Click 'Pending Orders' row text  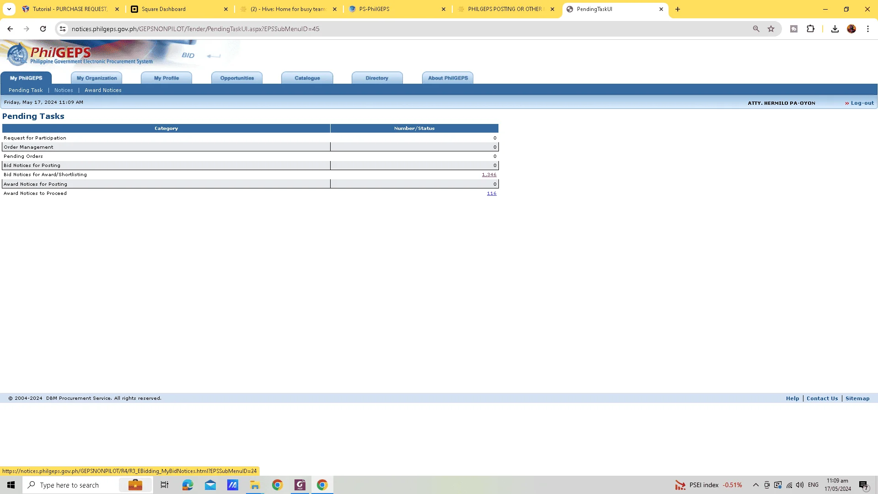tap(23, 156)
